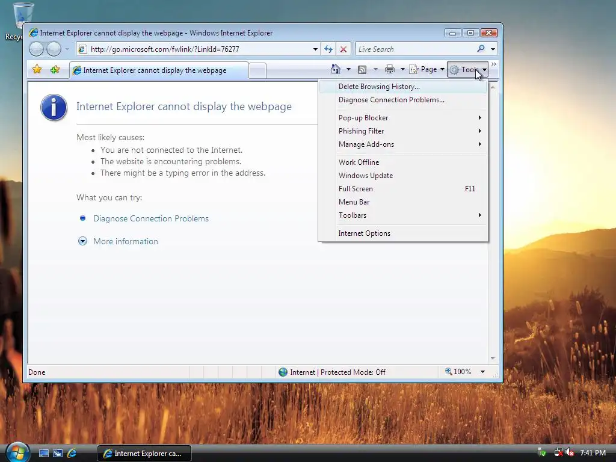This screenshot has height=462, width=616.
Task: Open the Pop-up Blocker submenu
Action: pos(403,118)
